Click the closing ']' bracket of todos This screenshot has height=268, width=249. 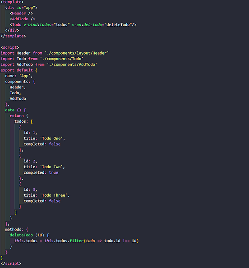15,213
